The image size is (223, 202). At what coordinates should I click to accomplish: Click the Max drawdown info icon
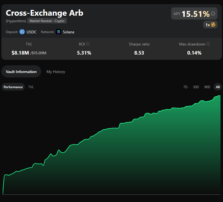pos(208,44)
